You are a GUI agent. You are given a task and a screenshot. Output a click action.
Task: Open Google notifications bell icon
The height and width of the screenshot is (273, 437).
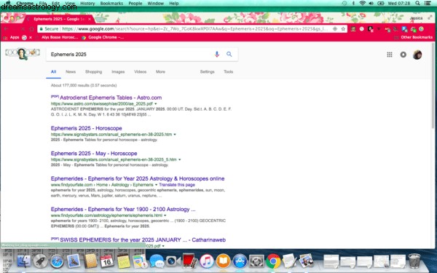click(403, 55)
